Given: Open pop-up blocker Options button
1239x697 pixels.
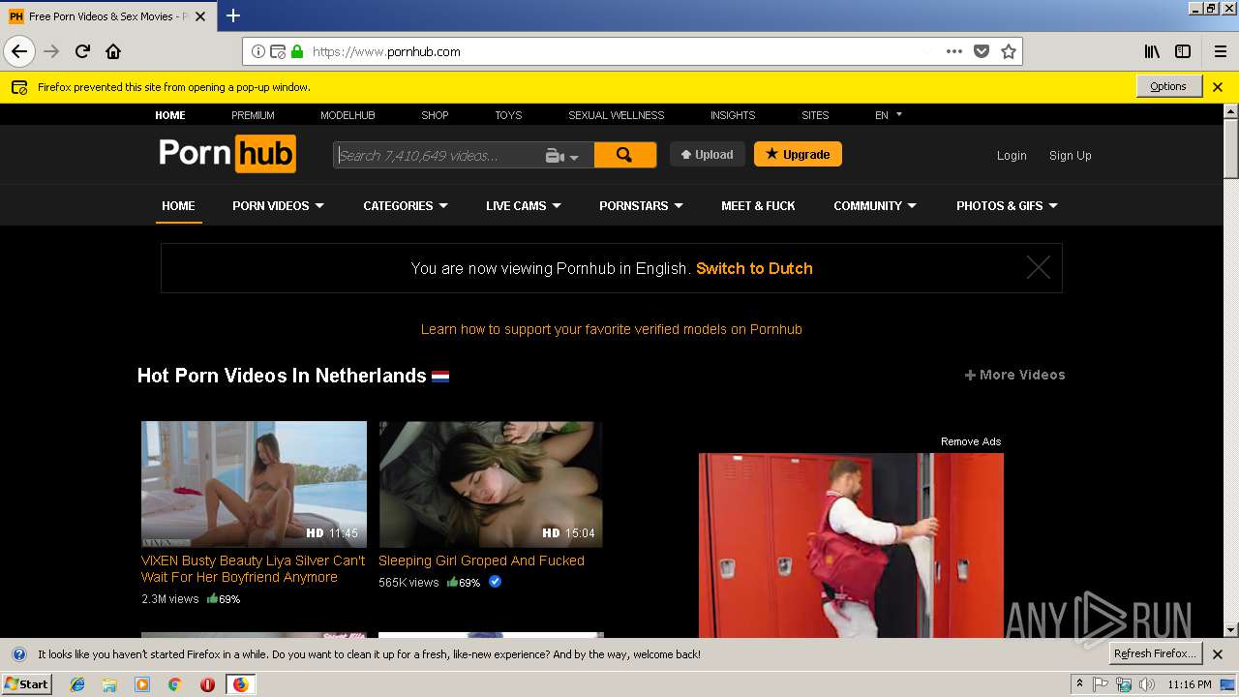Looking at the screenshot, I should pos(1168,86).
